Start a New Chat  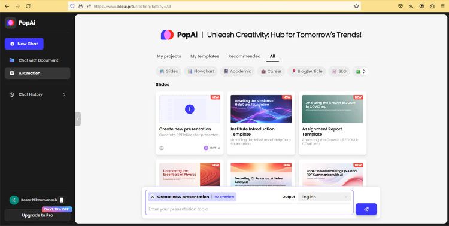24,44
